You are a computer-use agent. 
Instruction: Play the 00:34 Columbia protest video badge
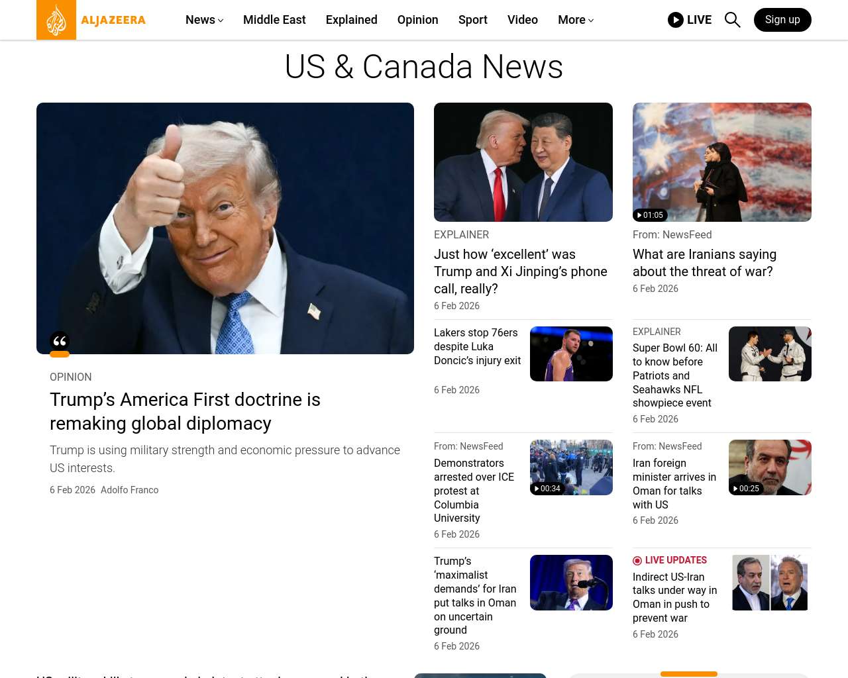(547, 489)
